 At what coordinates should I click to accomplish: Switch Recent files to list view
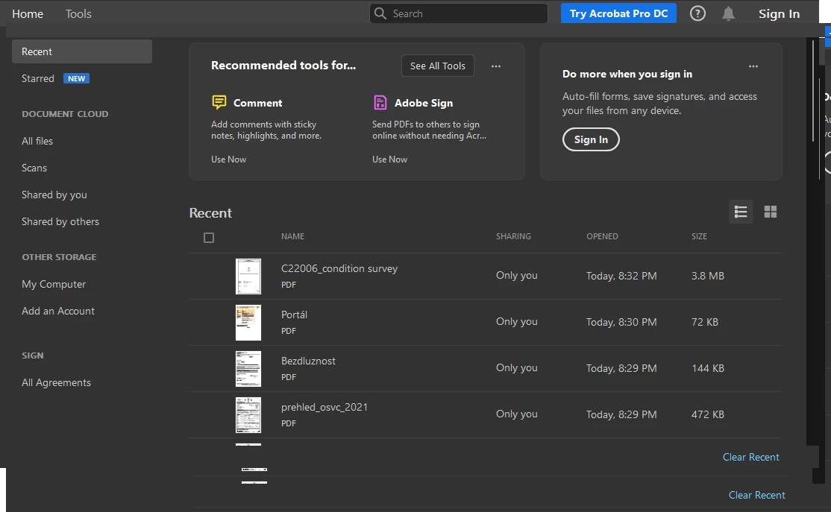[741, 212]
